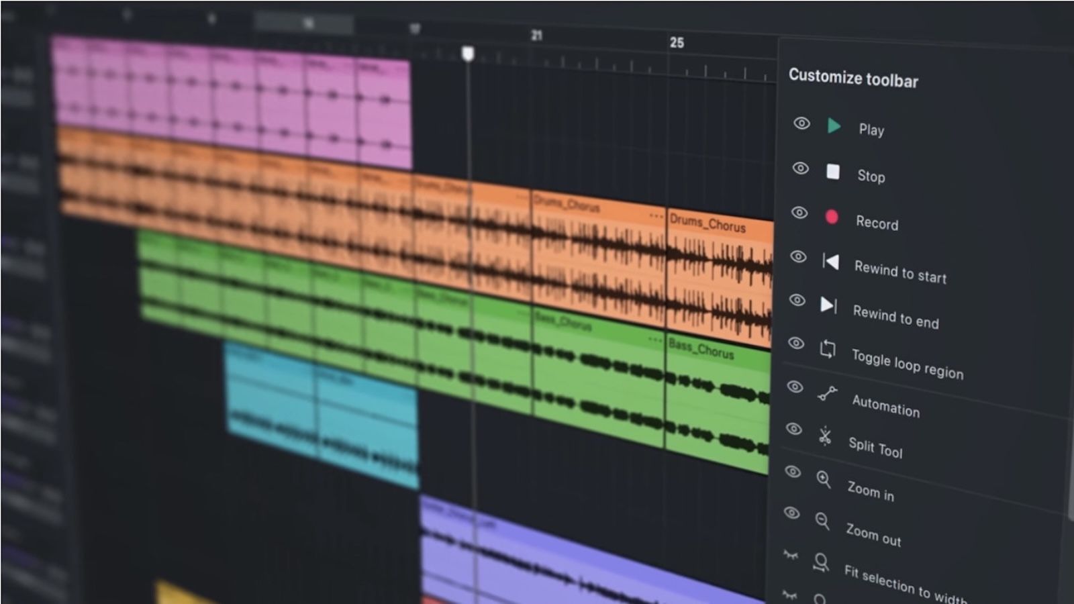Click the Rewind to end icon
1074x604 pixels.
(x=829, y=305)
